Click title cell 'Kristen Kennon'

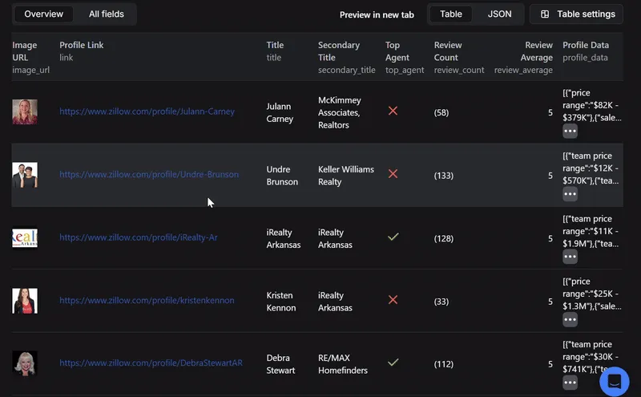[281, 302]
